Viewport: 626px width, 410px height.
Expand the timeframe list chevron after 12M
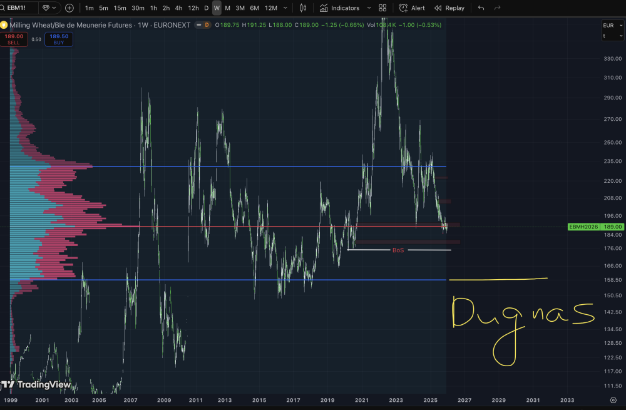(x=285, y=8)
